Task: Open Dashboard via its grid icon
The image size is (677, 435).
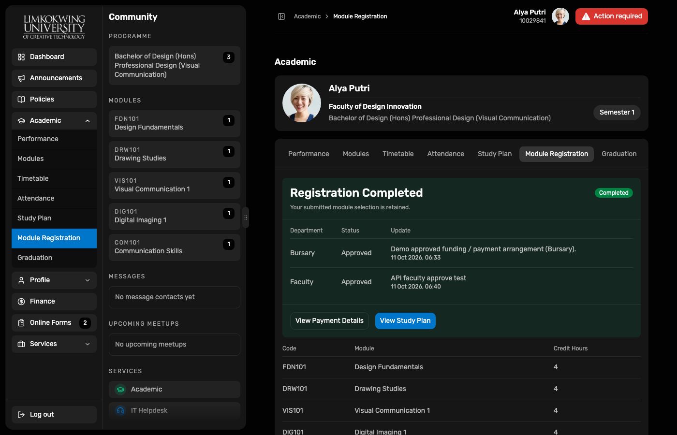Action: pyautogui.click(x=21, y=57)
